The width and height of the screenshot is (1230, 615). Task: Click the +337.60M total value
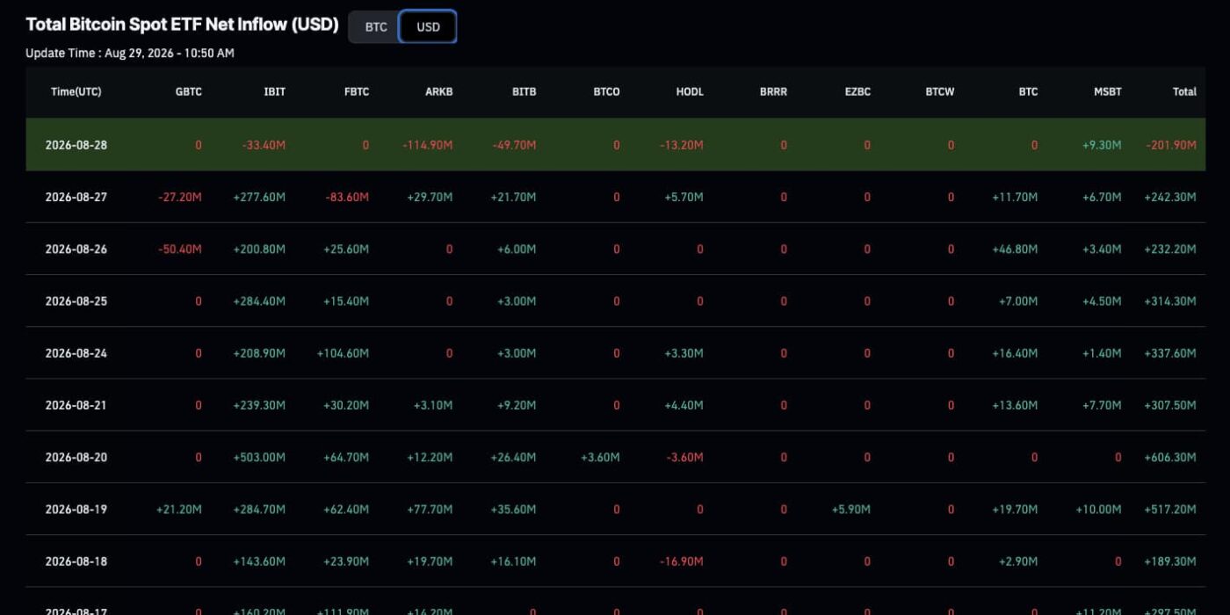[x=1170, y=353]
